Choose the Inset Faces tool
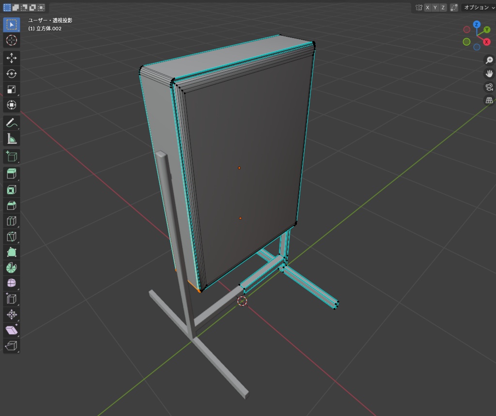The height and width of the screenshot is (416, 496). click(12, 190)
